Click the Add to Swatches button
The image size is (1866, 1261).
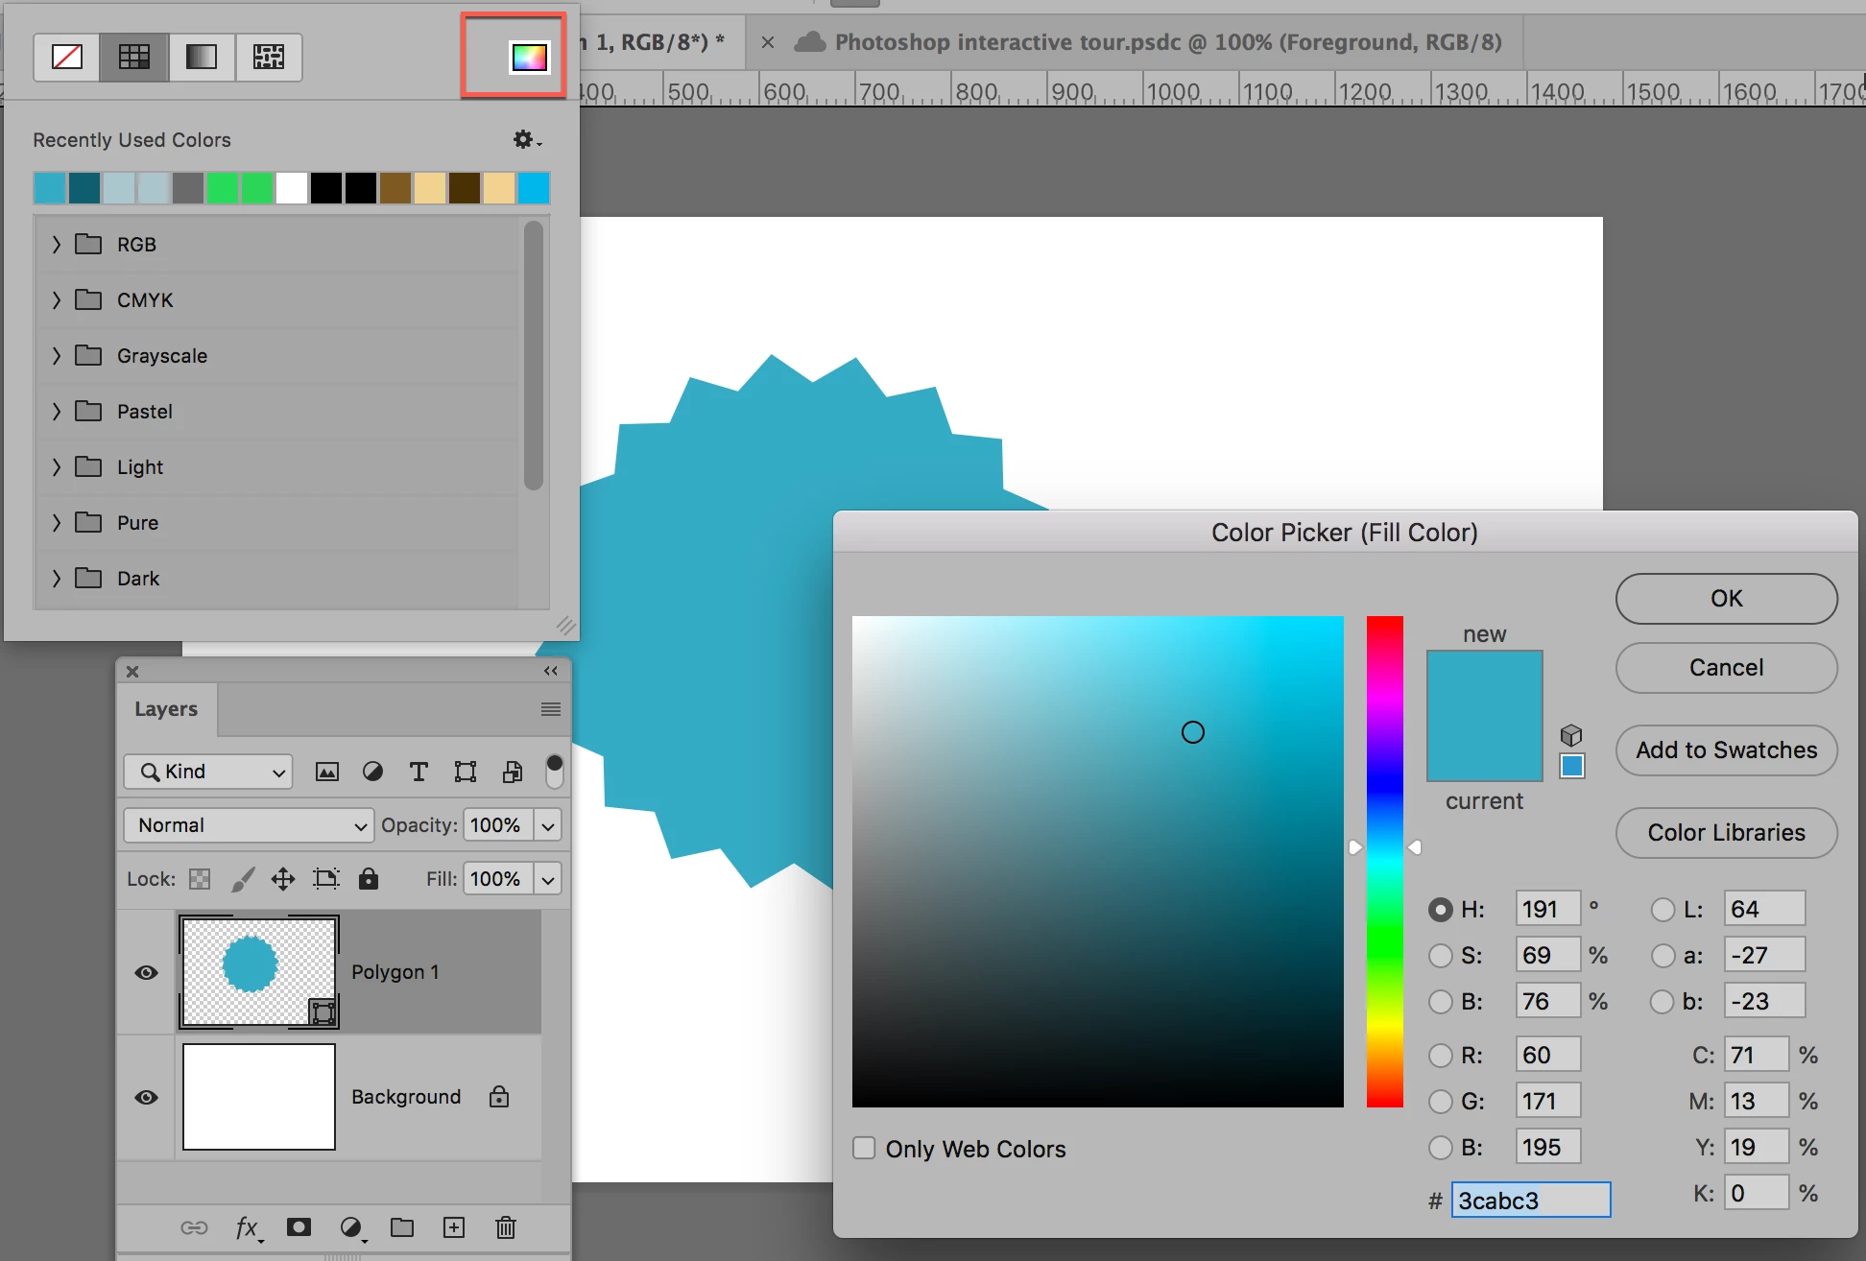[1726, 750]
